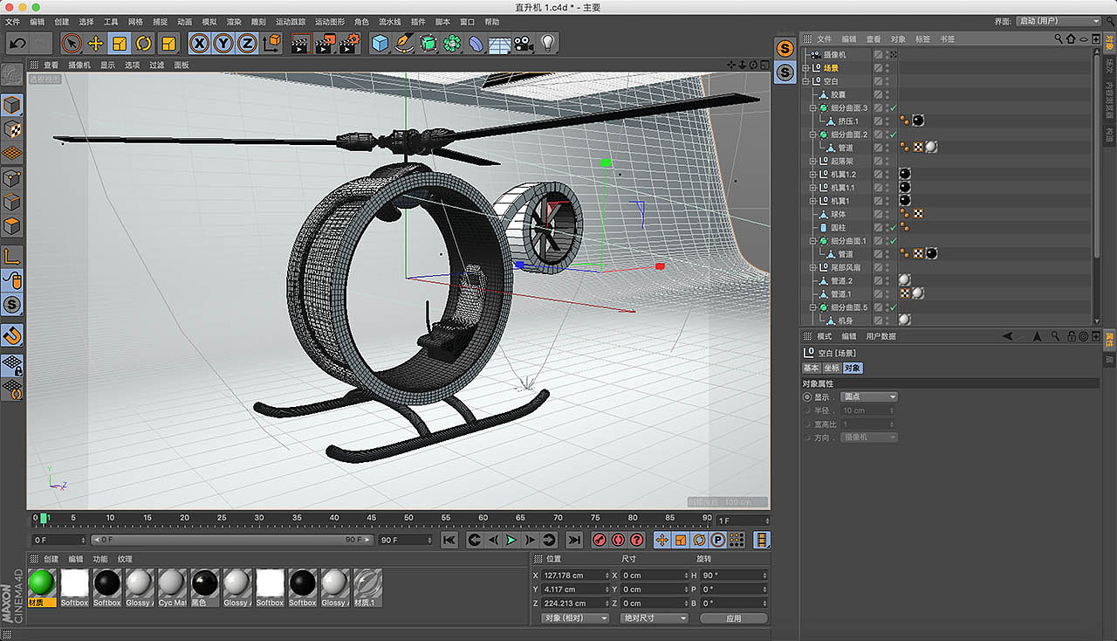Open the subdivision generators icon
Viewport: 1117px width, 641px height.
(x=428, y=43)
